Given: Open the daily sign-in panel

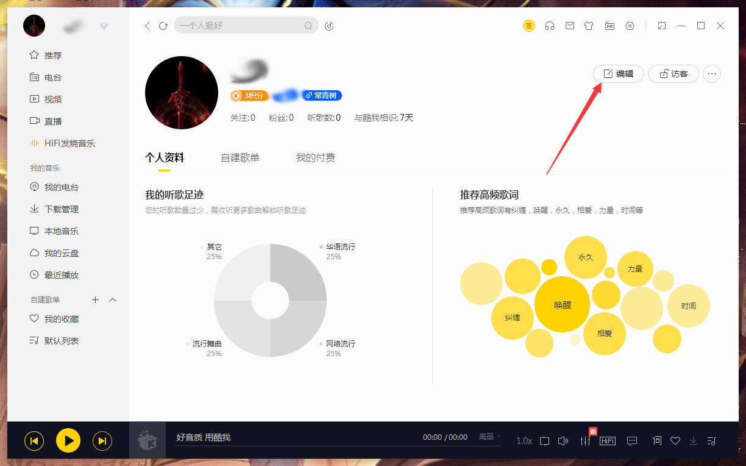Looking at the screenshot, I should pos(528,26).
